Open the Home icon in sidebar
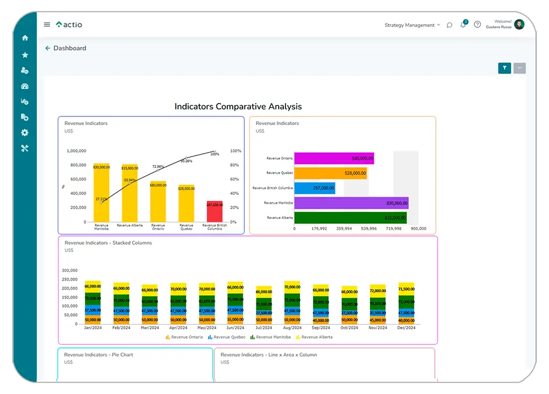Screen dimensions: 549x394 [25, 38]
